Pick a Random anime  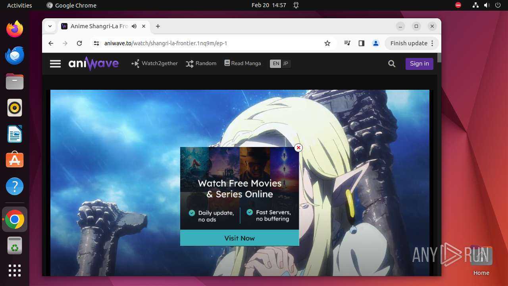pos(201,63)
